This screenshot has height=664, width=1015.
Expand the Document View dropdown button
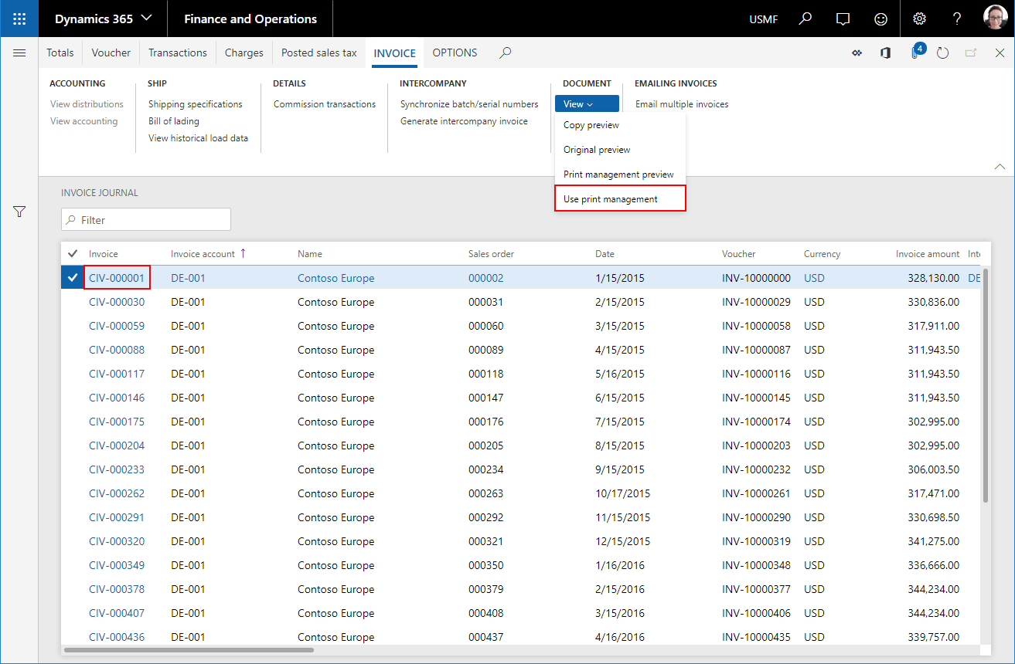tap(587, 104)
